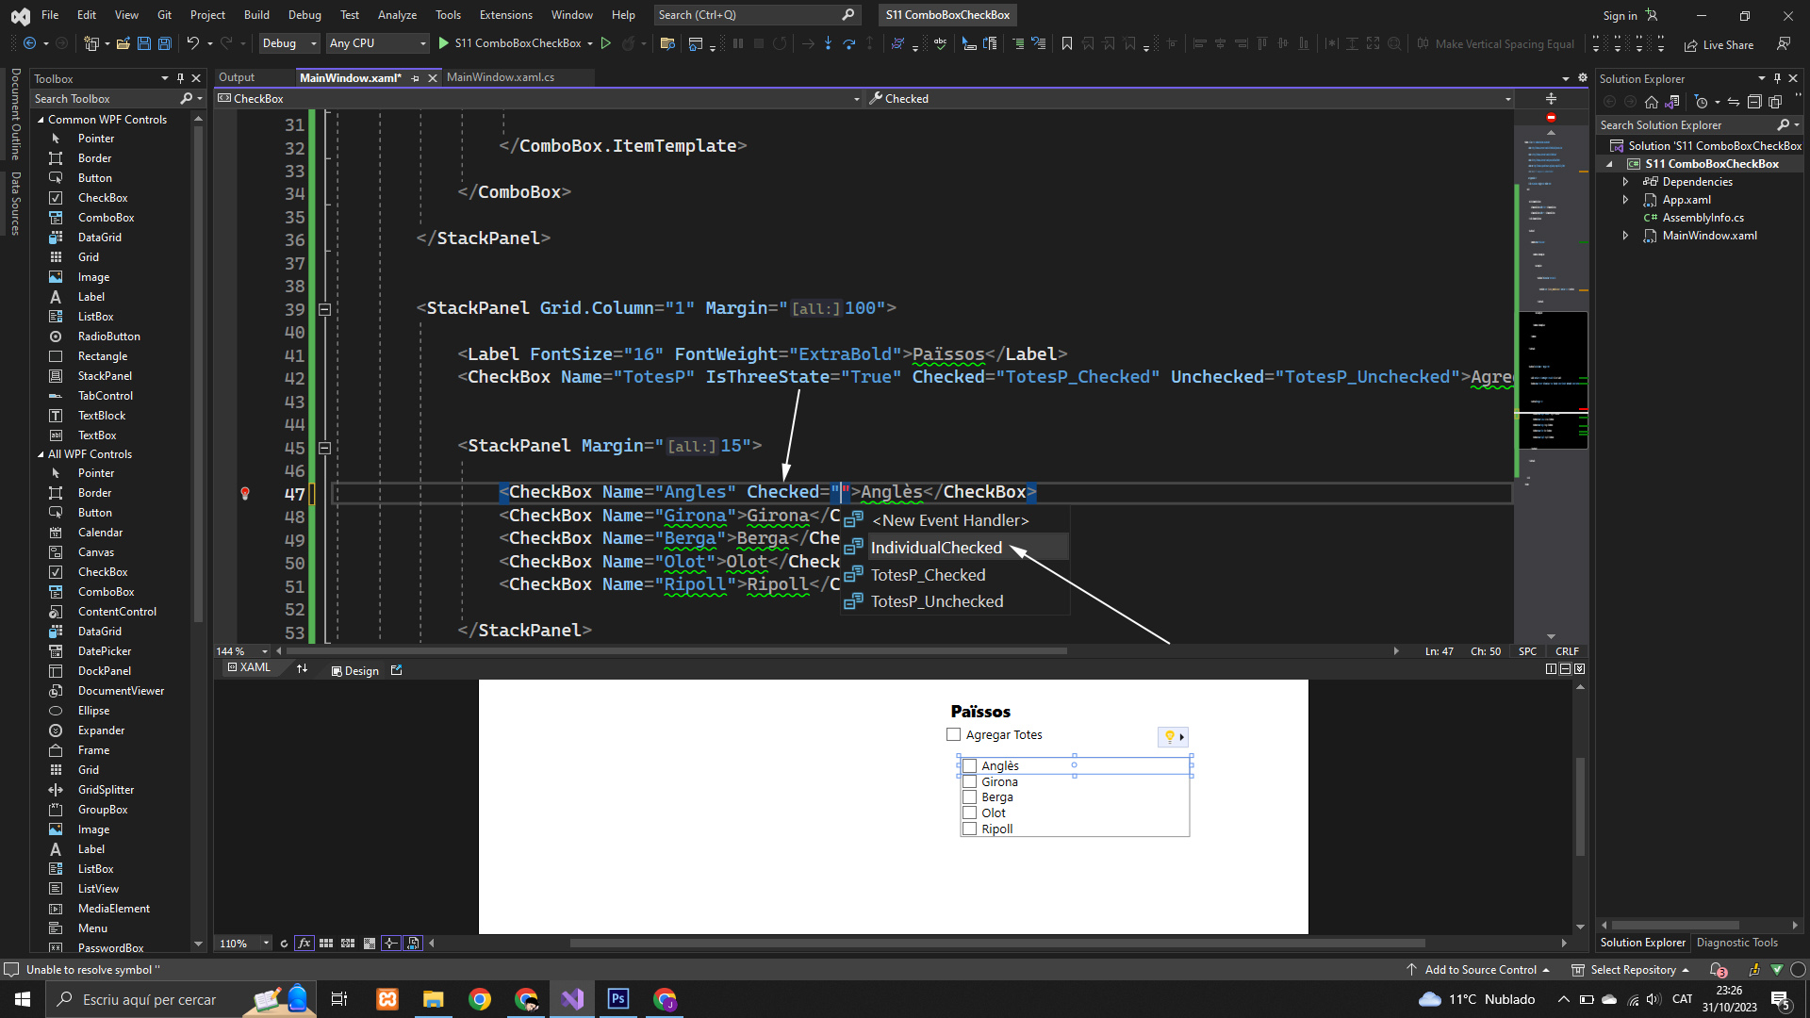Click Add to Source Control in status bar
This screenshot has height=1018, width=1810.
(x=1479, y=970)
